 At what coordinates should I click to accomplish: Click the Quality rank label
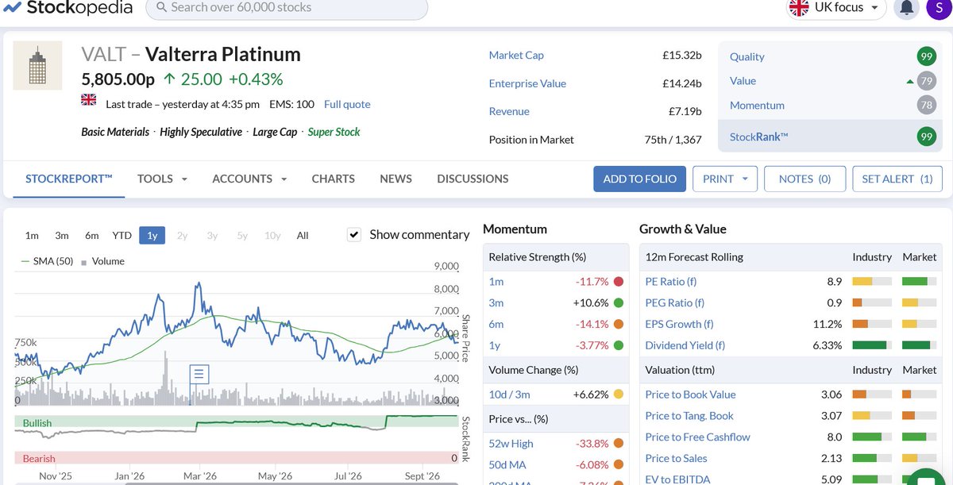[x=747, y=56]
